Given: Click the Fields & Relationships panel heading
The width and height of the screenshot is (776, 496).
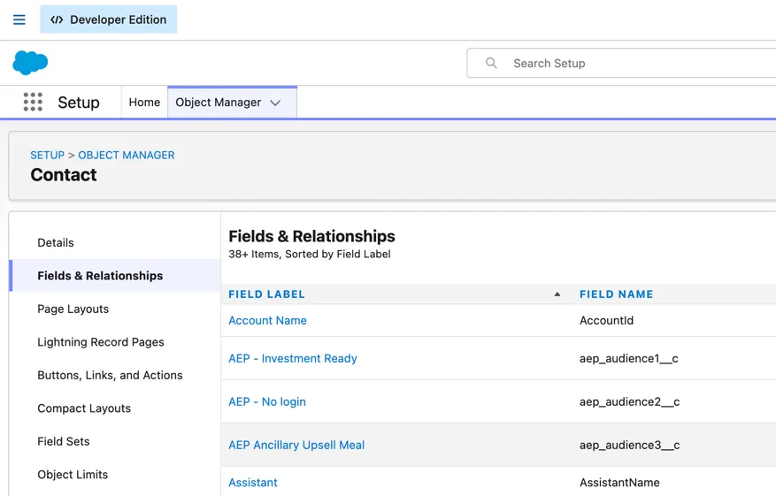Looking at the screenshot, I should pos(311,236).
